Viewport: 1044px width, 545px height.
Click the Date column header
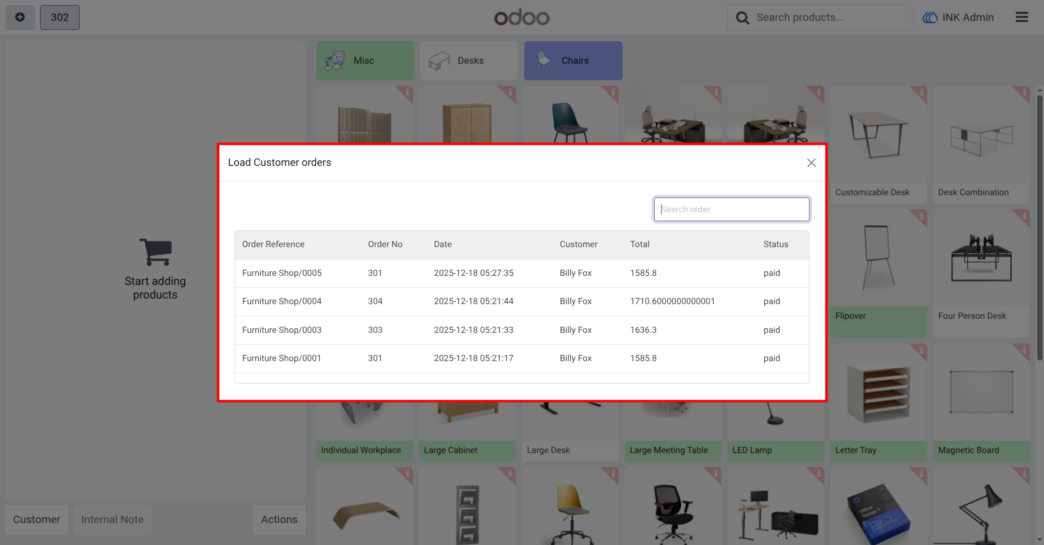[443, 244]
